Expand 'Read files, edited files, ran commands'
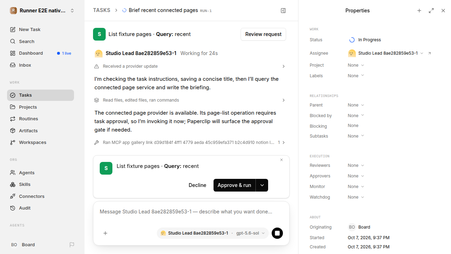 190,100
